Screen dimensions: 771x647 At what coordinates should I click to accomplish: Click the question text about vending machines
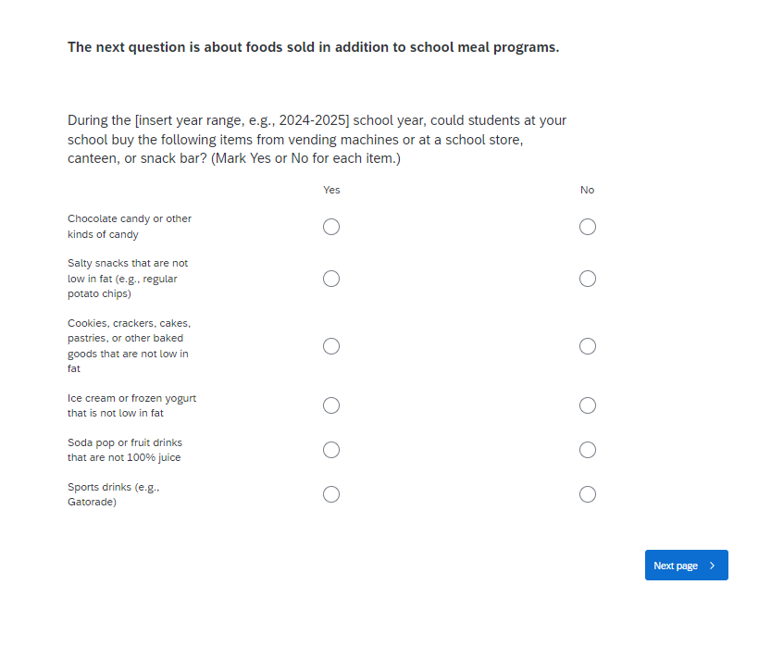tap(317, 140)
